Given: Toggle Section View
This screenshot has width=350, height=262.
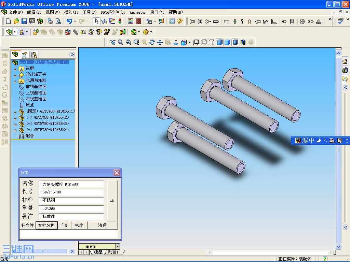Looking at the screenshot, I should pyautogui.click(x=243, y=42).
